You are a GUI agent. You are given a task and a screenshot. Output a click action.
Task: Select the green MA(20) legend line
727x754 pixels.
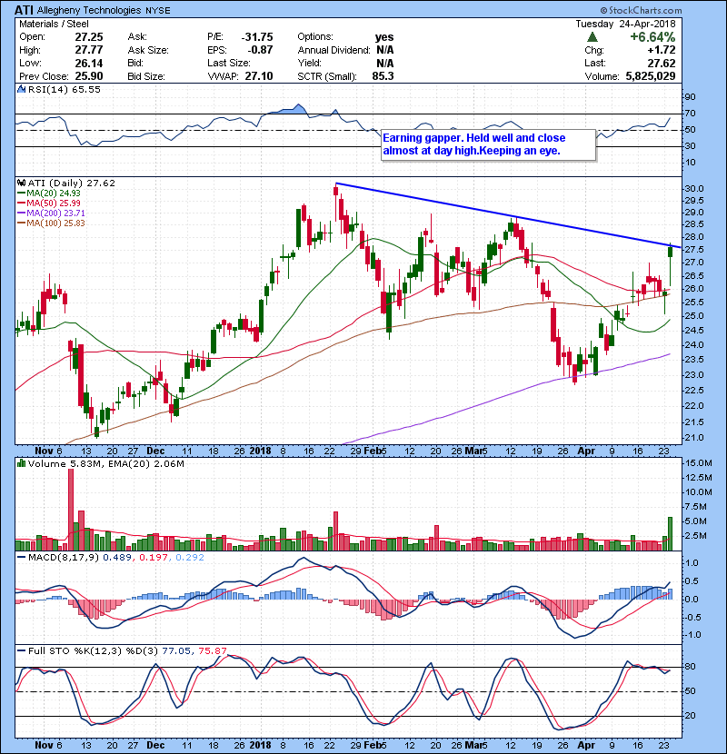pos(22,193)
